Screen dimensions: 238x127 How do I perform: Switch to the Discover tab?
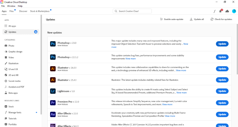click(23, 11)
